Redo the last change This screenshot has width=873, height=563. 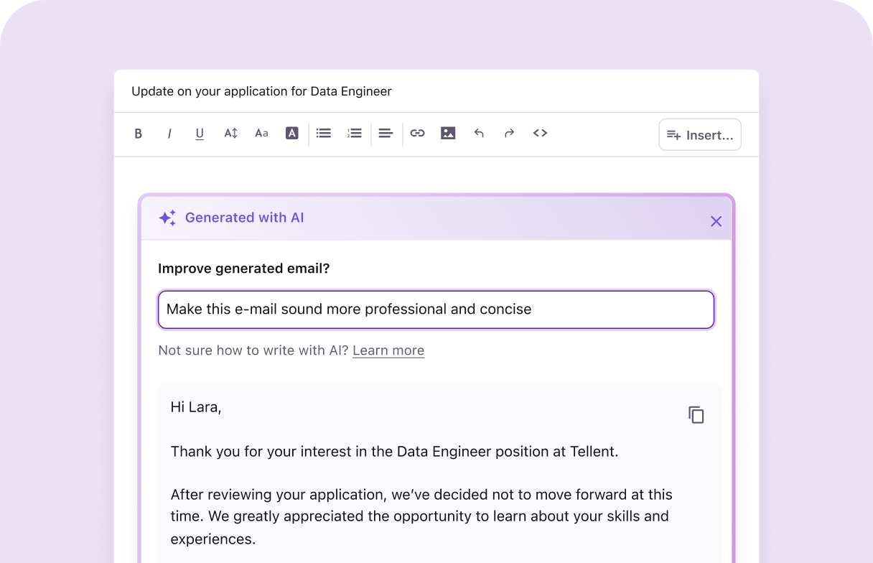coord(509,133)
